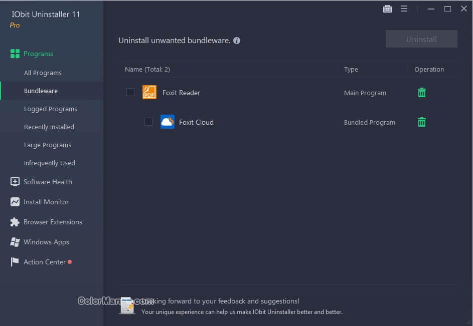Screen dimensions: 473x326
Task: Select Logged Programs in the sidebar
Action: coord(50,109)
